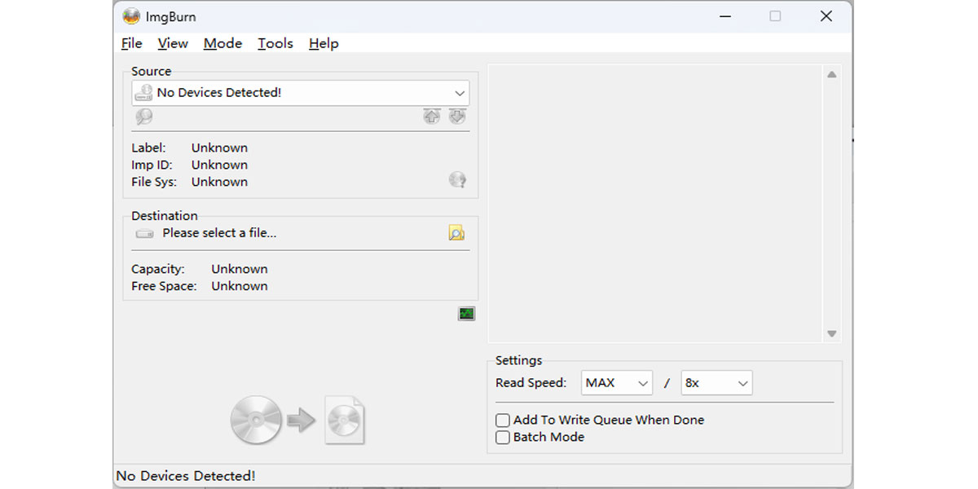Image resolution: width=978 pixels, height=489 pixels.
Task: Open the Help menu
Action: click(x=324, y=44)
